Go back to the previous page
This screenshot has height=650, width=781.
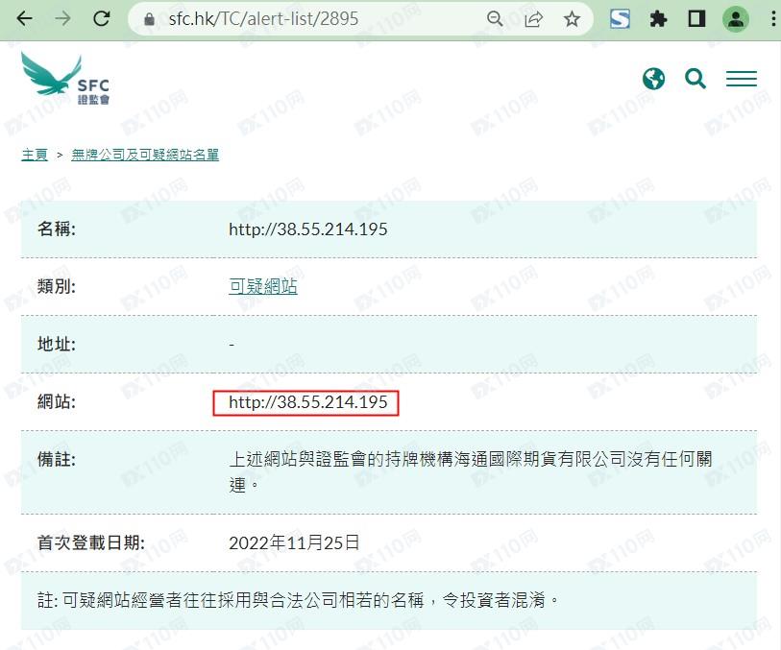24,19
